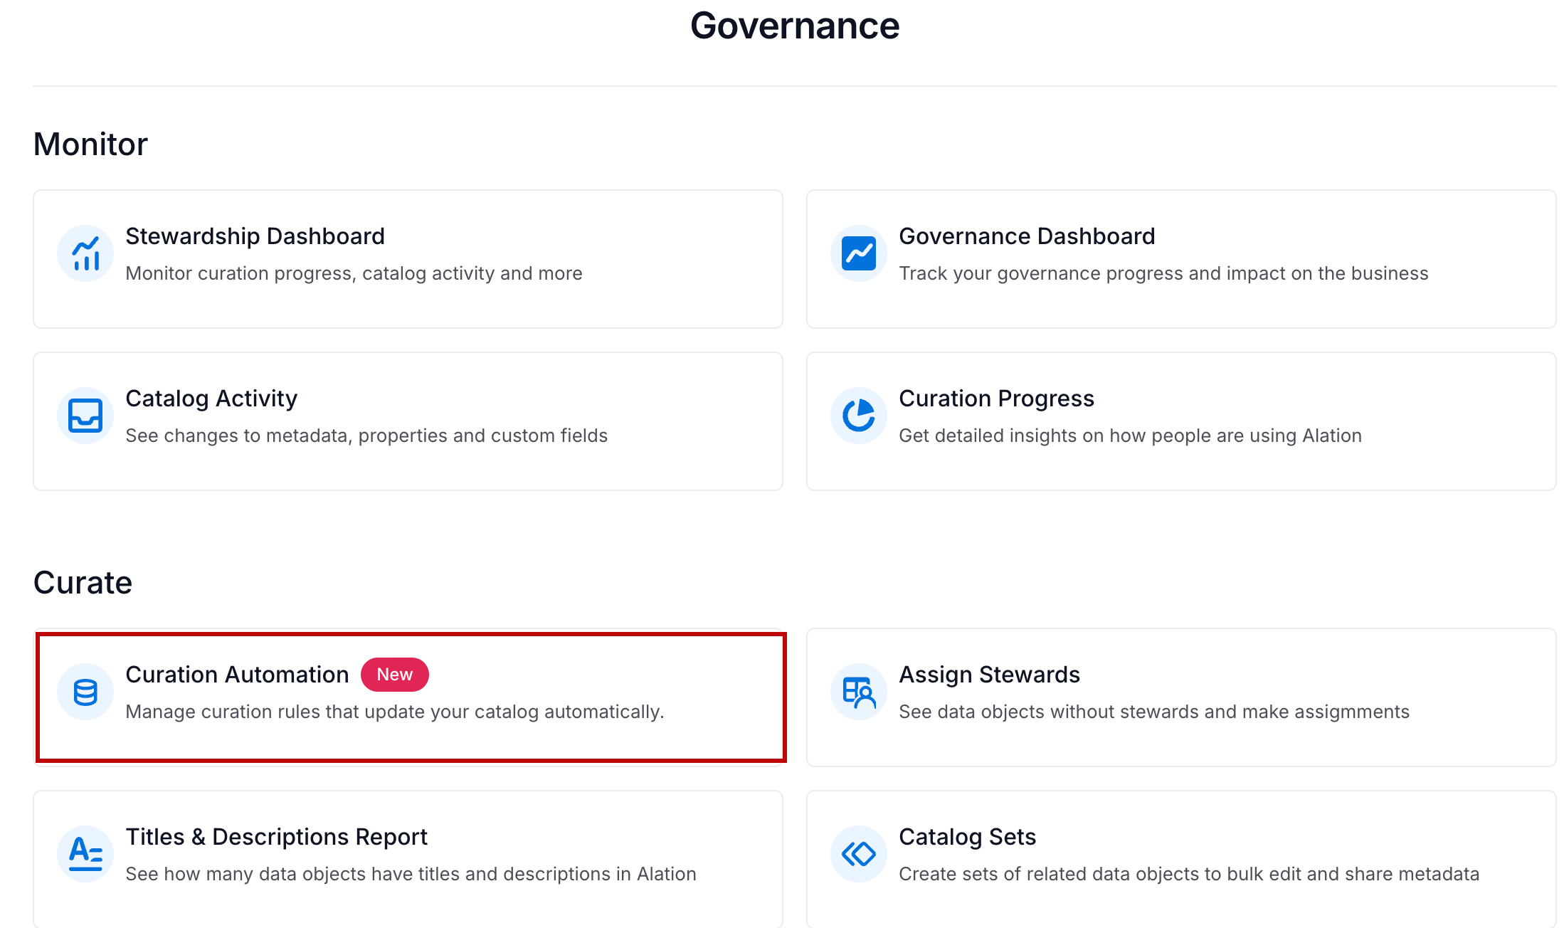The width and height of the screenshot is (1564, 928).
Task: Click the Titles & Descriptions text icon
Action: pyautogui.click(x=85, y=853)
